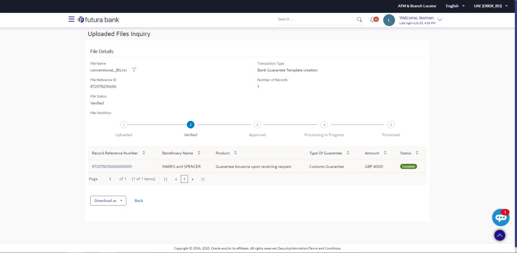Sort by Beneficiary Name column
The height and width of the screenshot is (253, 517).
coord(199,153)
